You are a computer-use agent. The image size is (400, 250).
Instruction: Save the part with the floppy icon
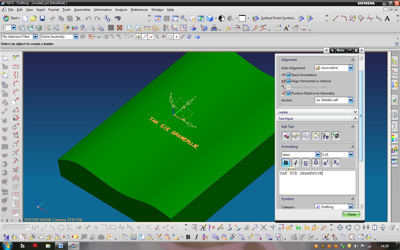tap(42, 18)
